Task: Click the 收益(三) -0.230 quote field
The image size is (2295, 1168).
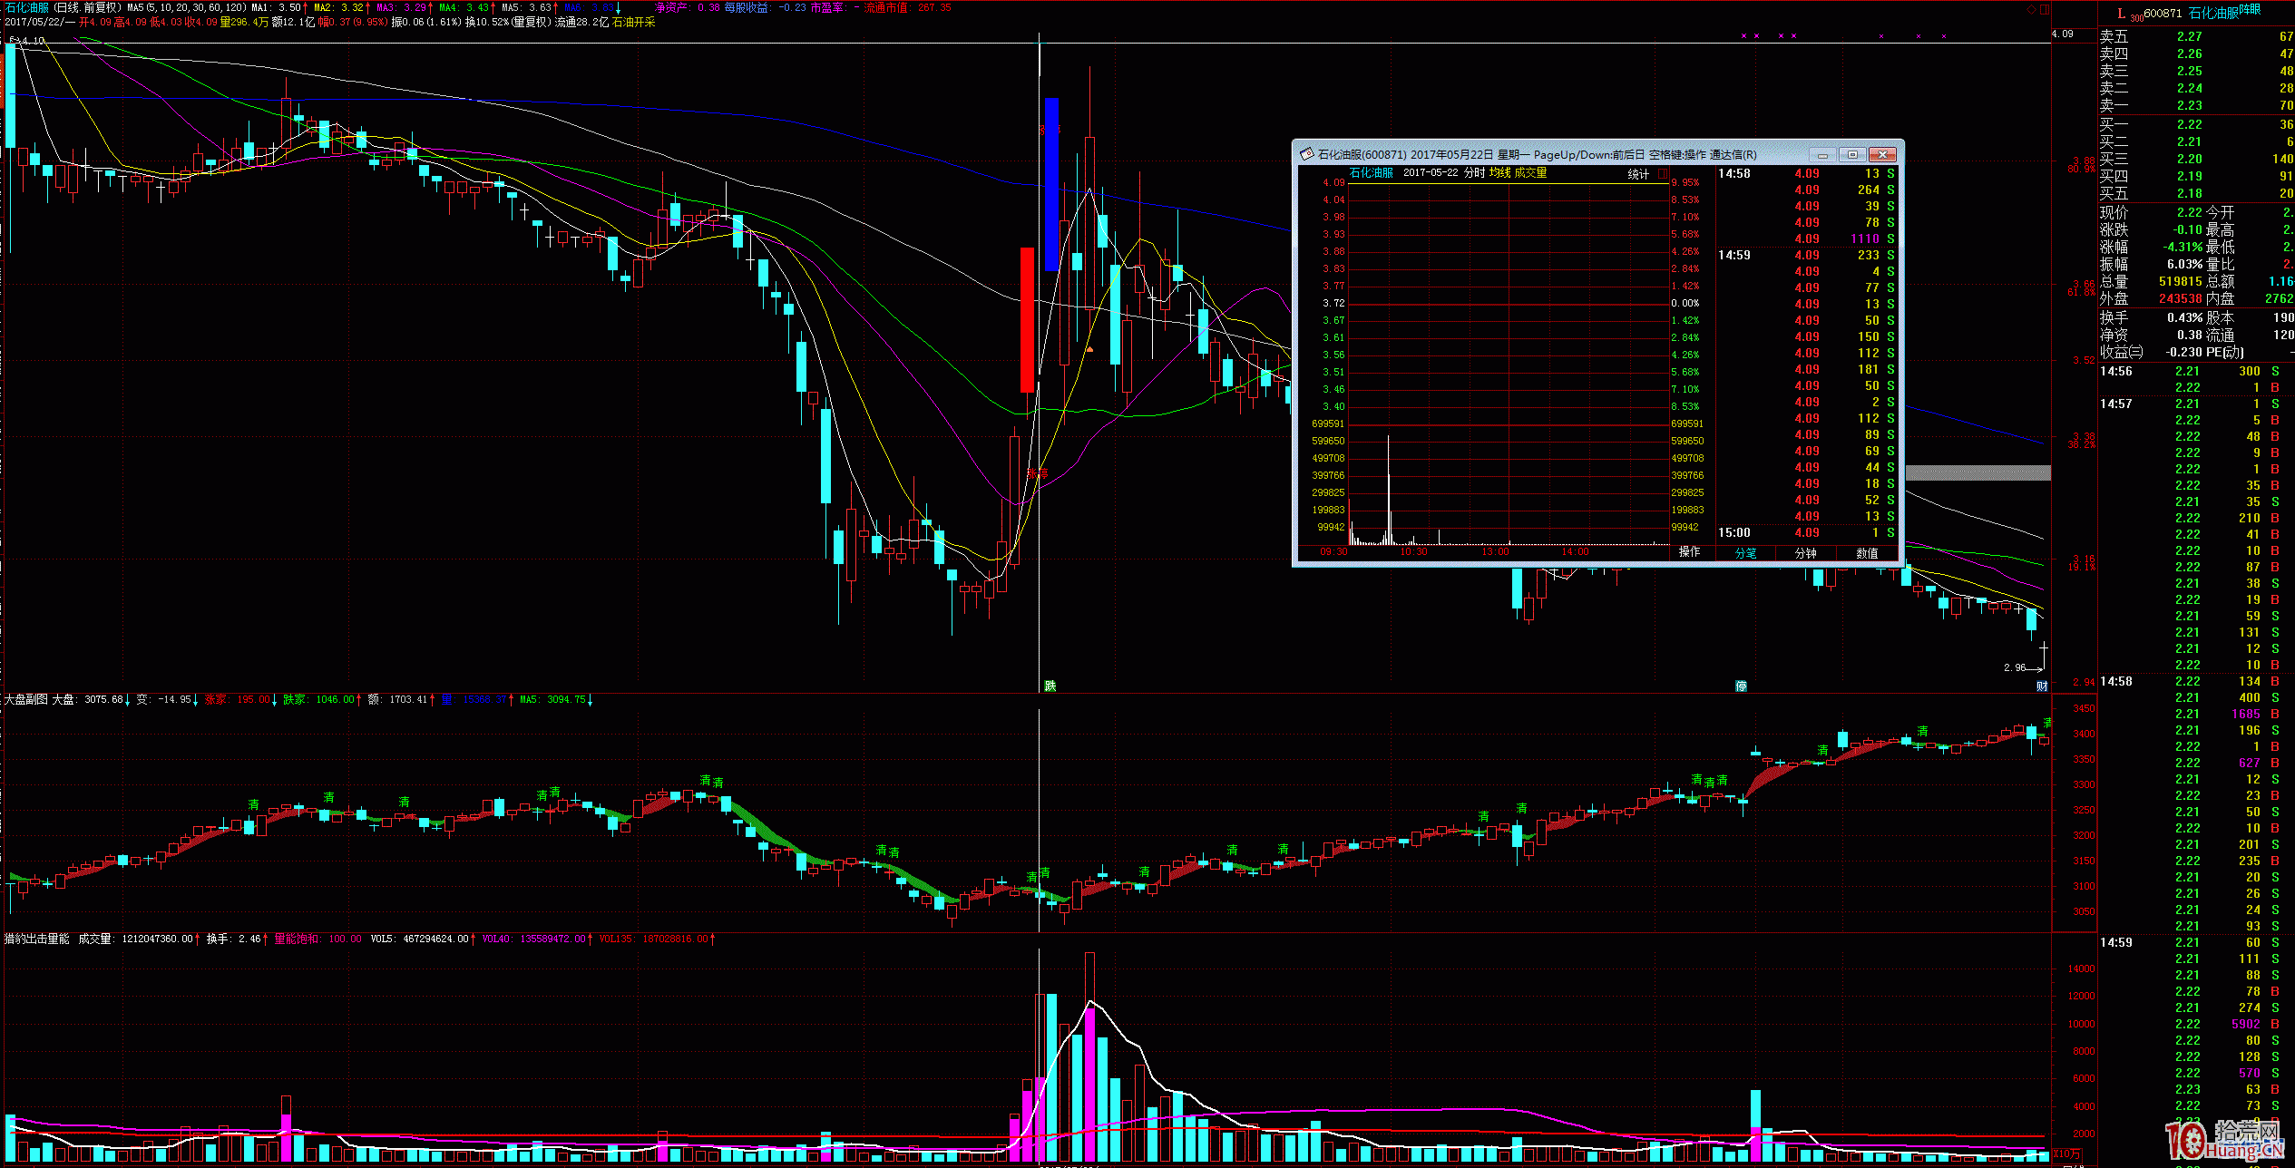Action: tap(2149, 352)
